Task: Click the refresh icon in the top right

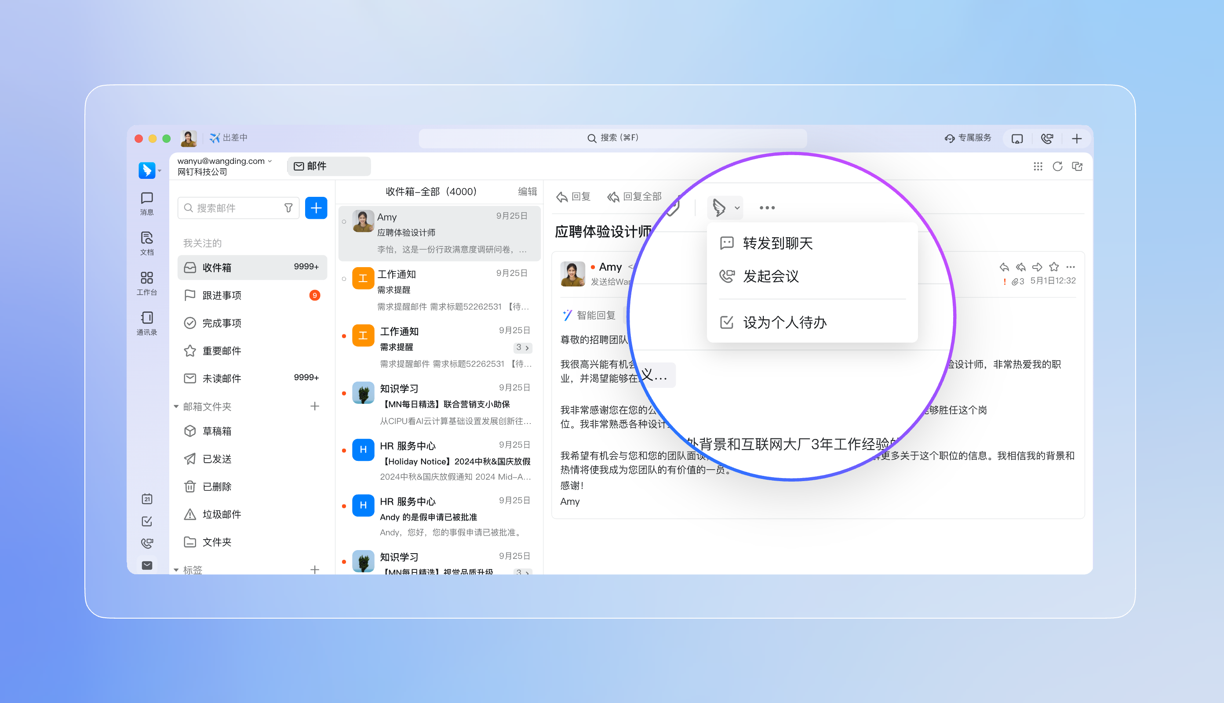Action: tap(1057, 167)
